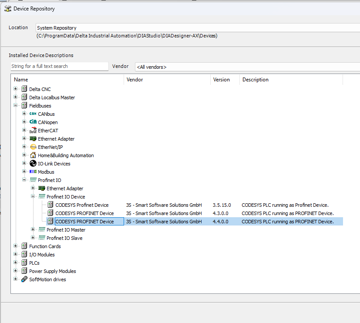Viewport: 360px width, 323px height.
Task: Click the Modbus icon
Action: pos(33,172)
